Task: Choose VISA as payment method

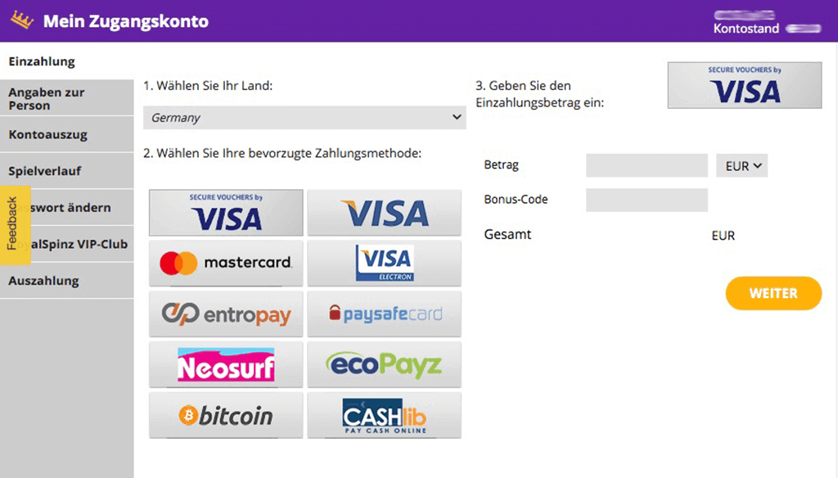Action: coord(384,213)
